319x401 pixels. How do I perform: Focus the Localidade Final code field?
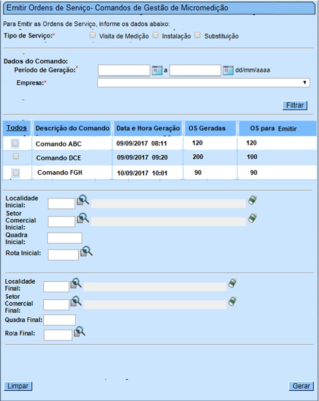(56, 287)
